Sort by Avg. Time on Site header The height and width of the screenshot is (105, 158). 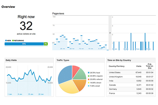coord(150,66)
